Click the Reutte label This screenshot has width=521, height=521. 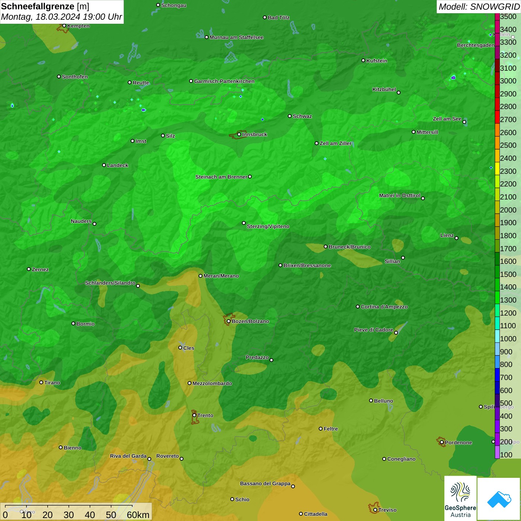coord(141,83)
